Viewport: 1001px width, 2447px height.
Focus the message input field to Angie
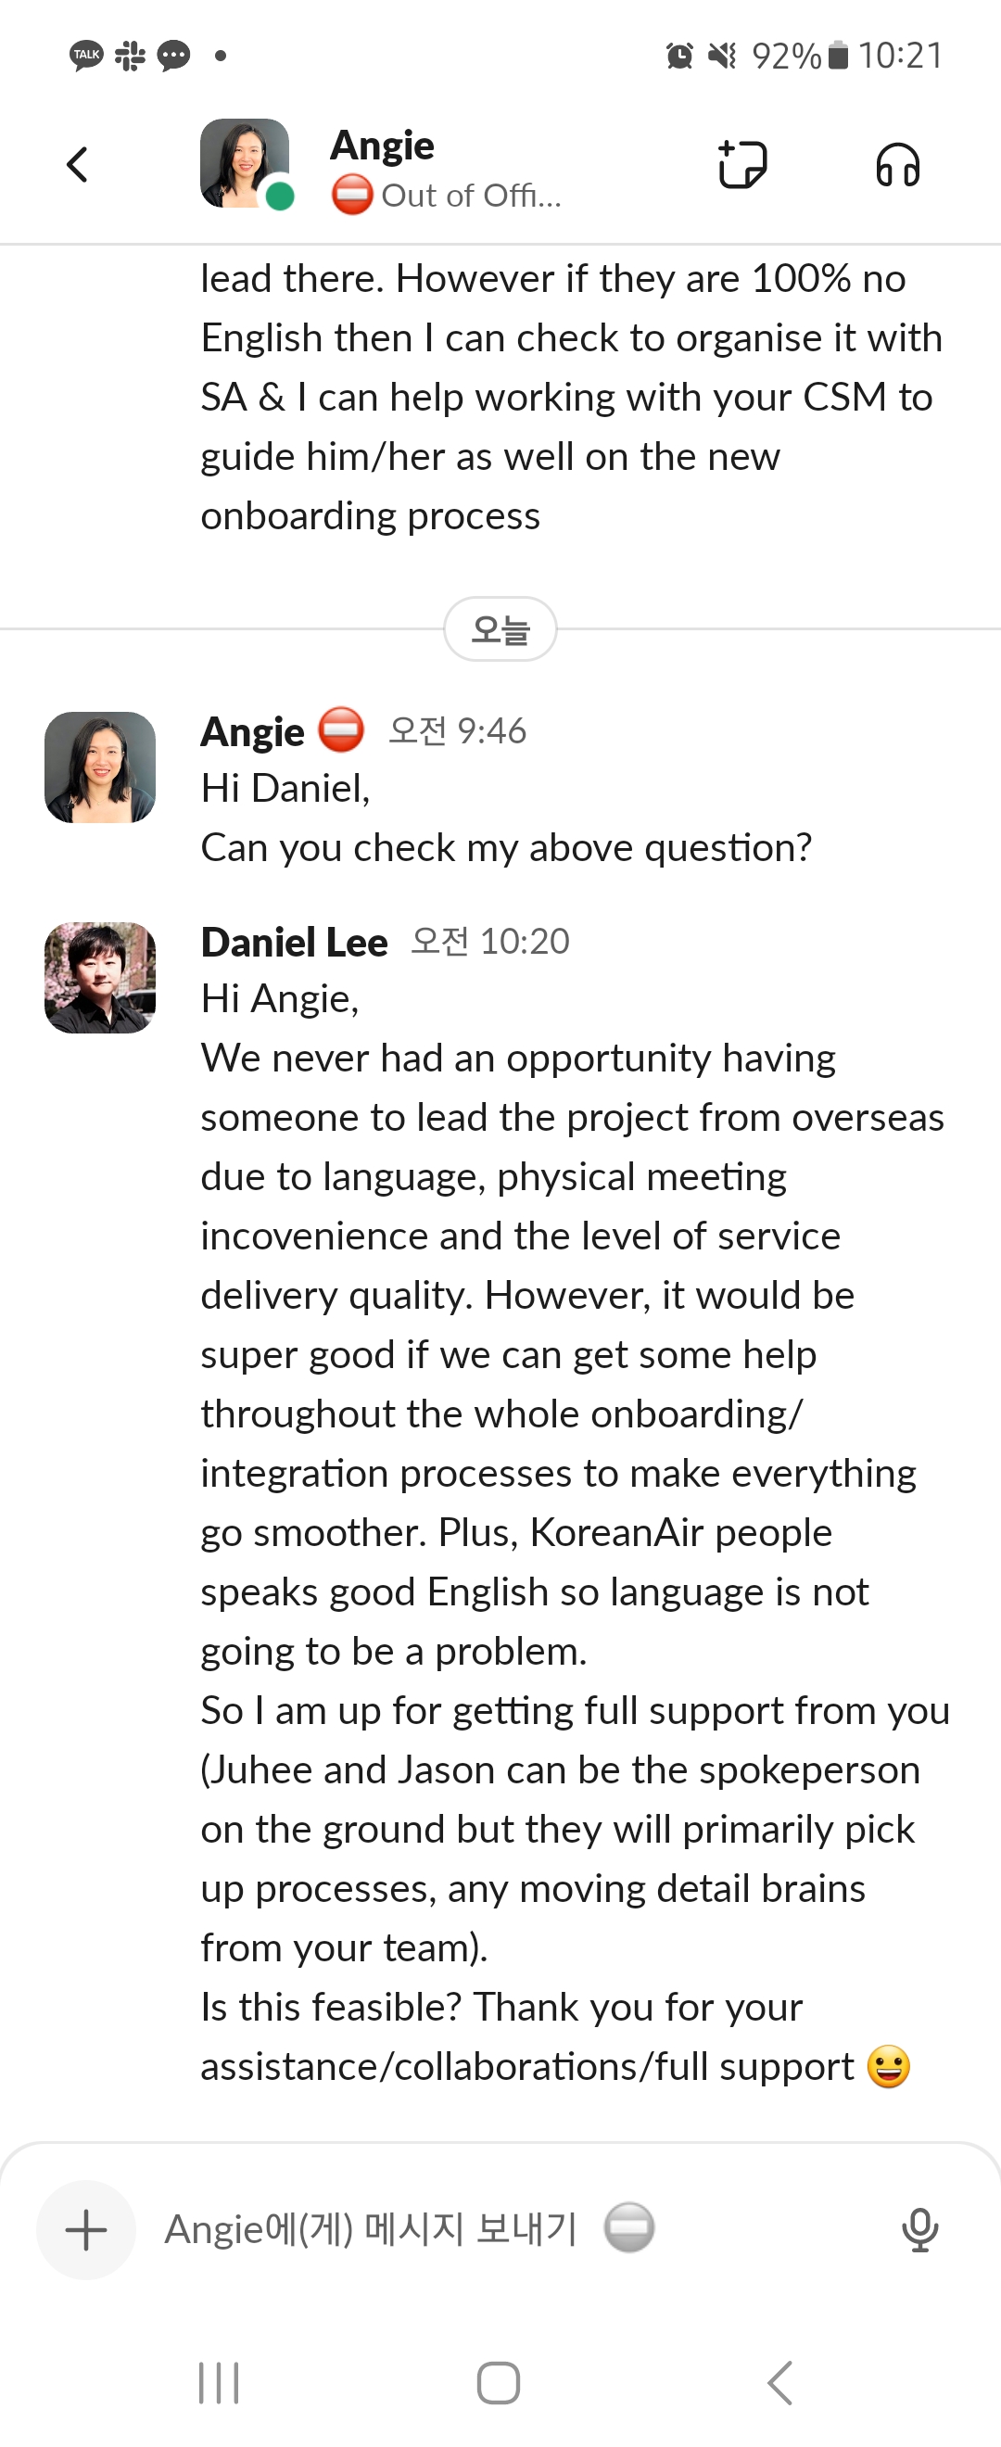pos(371,2228)
